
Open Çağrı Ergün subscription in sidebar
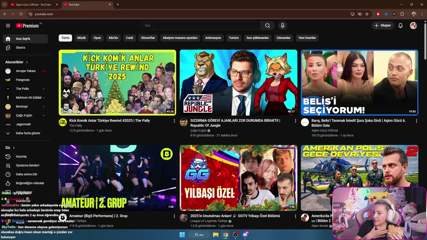pos(25,115)
